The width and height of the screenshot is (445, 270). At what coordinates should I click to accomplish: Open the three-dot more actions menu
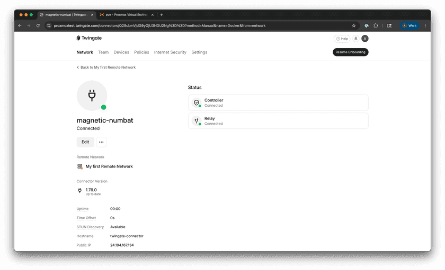[x=101, y=142]
